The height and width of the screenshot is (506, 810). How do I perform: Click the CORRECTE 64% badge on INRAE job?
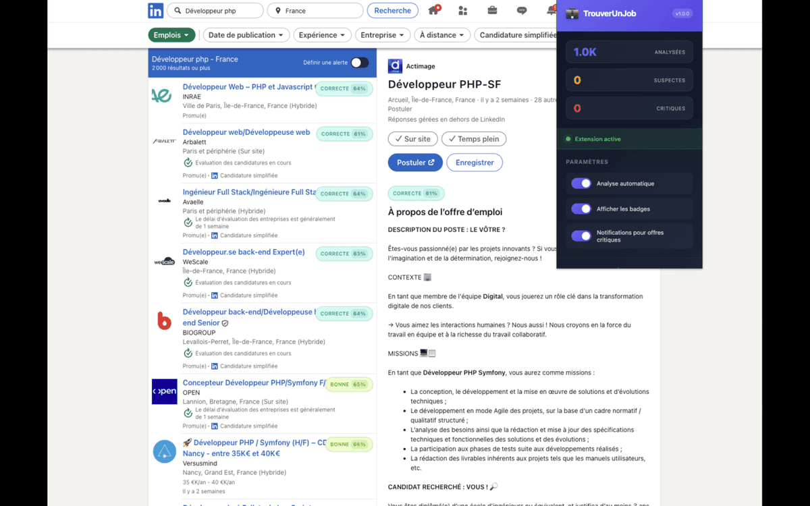(x=344, y=88)
